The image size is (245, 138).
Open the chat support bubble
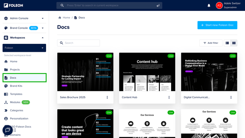click(x=8, y=130)
